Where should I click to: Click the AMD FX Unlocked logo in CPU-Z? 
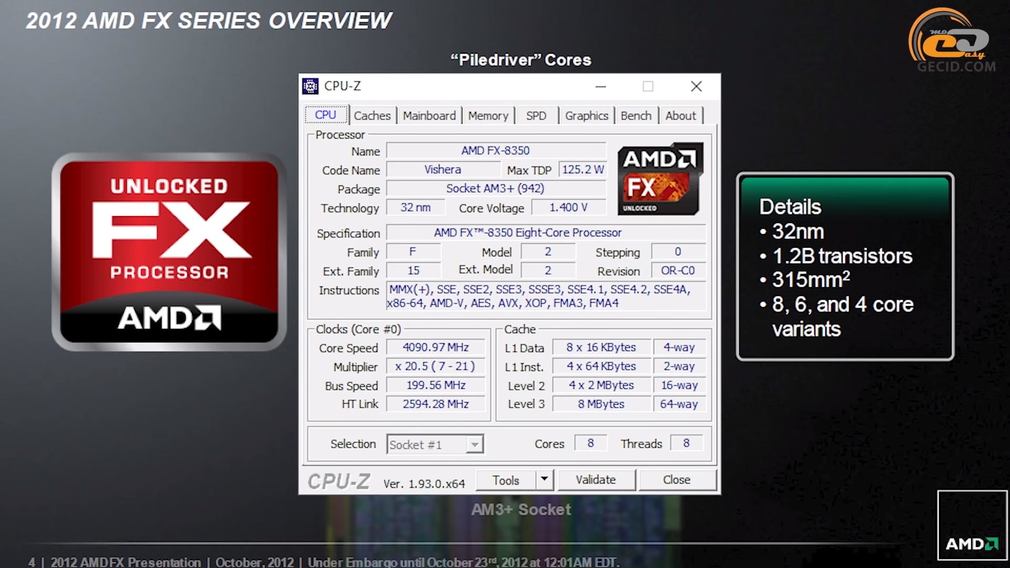pyautogui.click(x=661, y=179)
